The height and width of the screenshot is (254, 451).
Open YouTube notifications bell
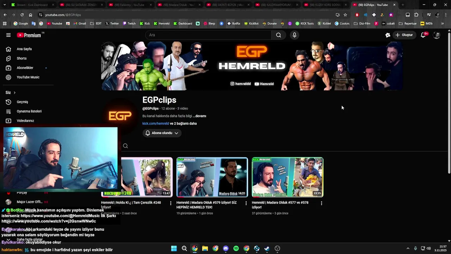tap(424, 35)
